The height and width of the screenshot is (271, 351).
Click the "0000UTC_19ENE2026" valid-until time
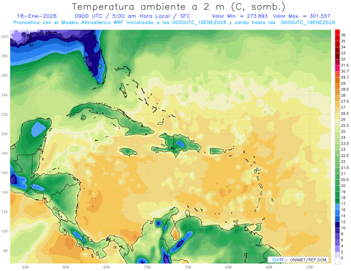308,23
